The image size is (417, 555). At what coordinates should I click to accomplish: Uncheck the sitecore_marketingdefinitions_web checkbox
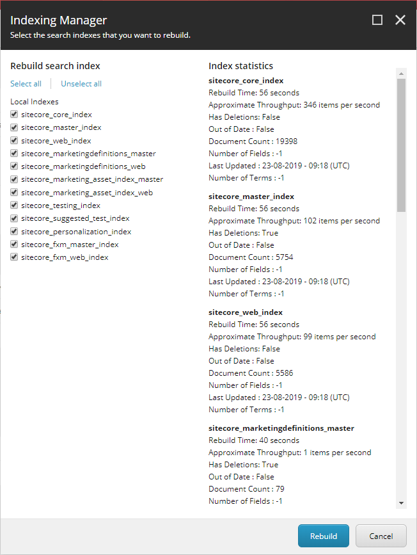click(14, 166)
